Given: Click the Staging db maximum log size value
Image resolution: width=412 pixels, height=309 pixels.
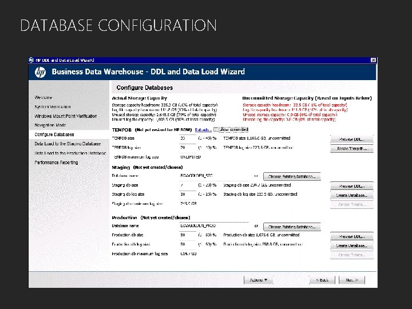Looking at the screenshot, I should pos(188,203).
